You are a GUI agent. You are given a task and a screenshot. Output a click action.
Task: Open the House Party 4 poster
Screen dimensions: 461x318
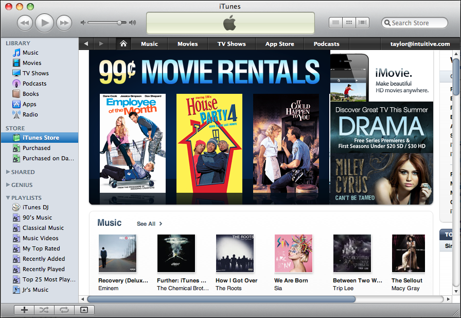click(209, 143)
